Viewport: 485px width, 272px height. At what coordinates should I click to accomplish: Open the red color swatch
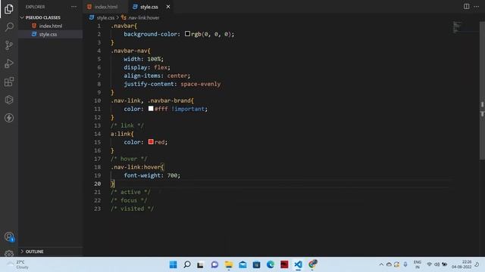(x=151, y=142)
